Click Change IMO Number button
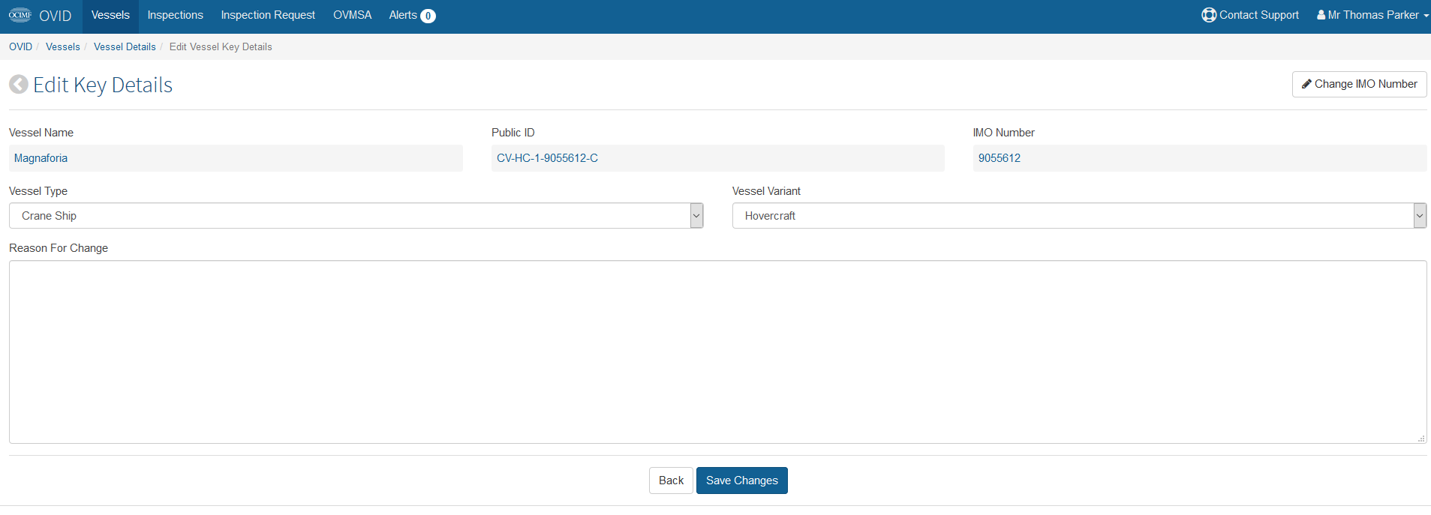This screenshot has height=515, width=1431. point(1359,84)
